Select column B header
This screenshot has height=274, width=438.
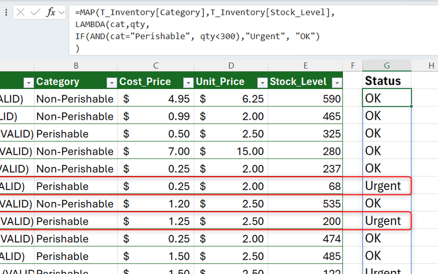pyautogui.click(x=76, y=65)
